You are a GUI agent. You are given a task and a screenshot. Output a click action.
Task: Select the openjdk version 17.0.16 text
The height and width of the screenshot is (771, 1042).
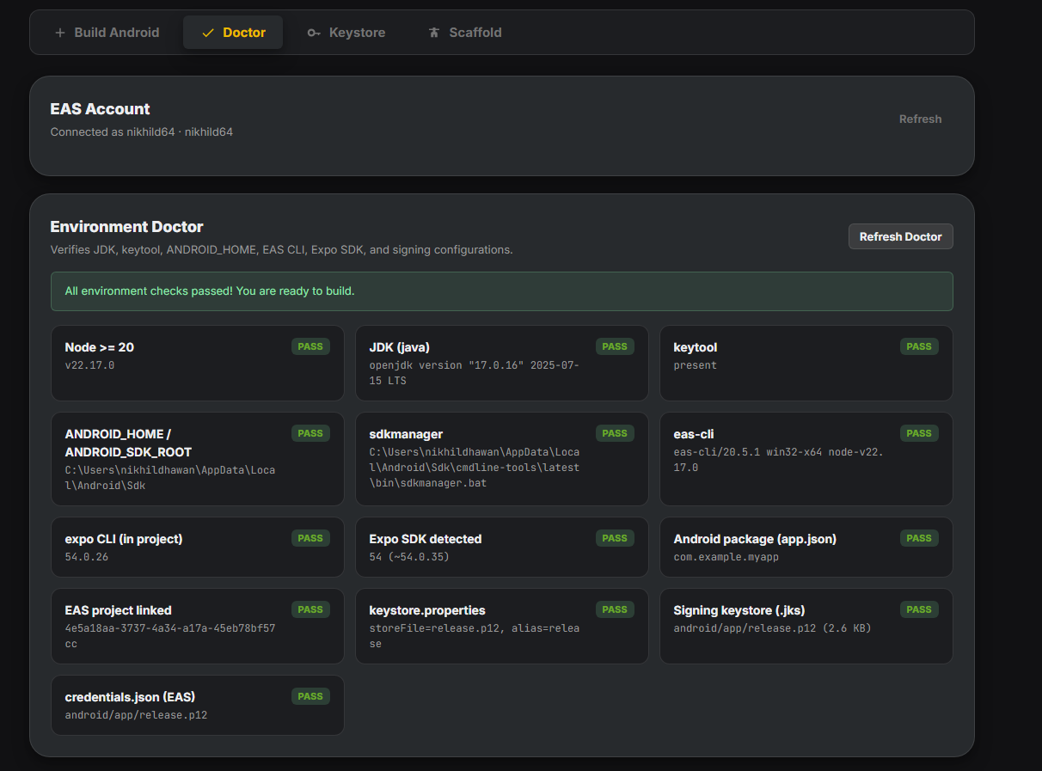click(x=474, y=373)
